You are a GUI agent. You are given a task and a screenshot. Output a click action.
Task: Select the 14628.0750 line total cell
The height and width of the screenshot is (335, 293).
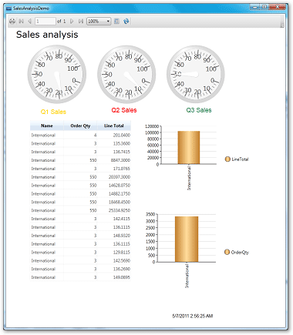[x=114, y=186]
